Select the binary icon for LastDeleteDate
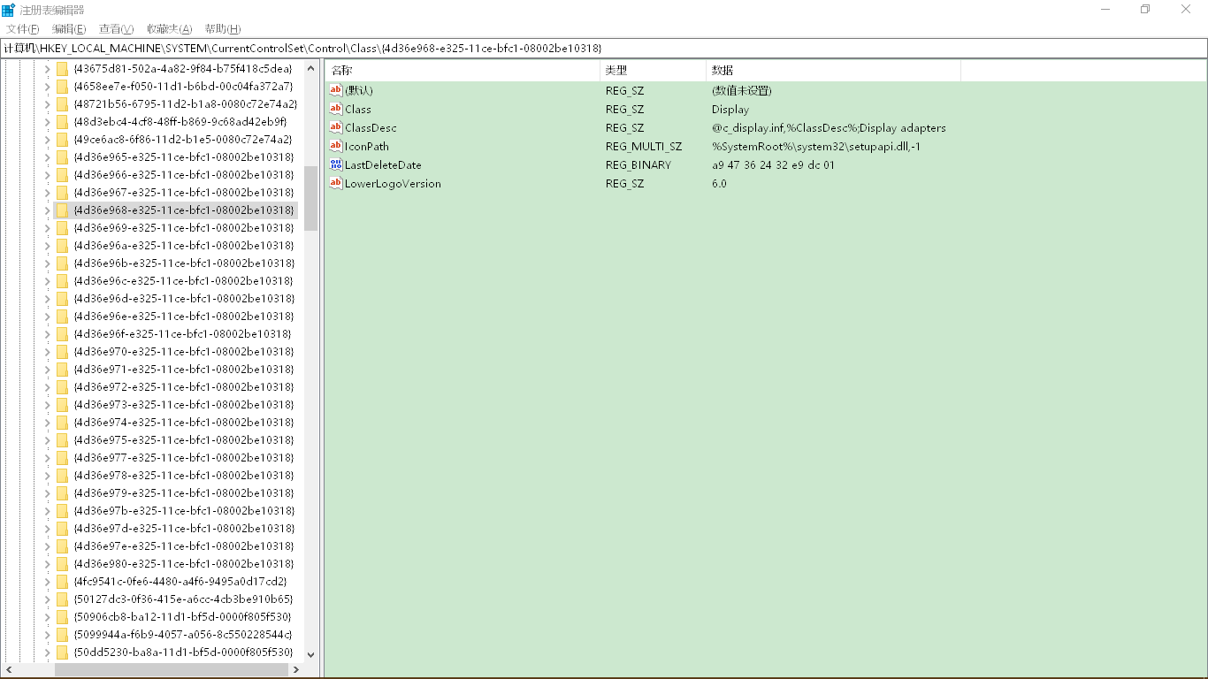The height and width of the screenshot is (679, 1208). coord(336,164)
